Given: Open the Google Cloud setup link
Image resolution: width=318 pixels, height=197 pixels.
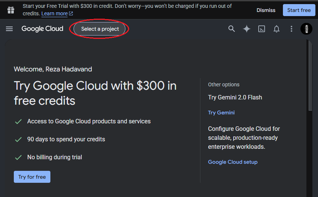Looking at the screenshot, I should [233, 162].
